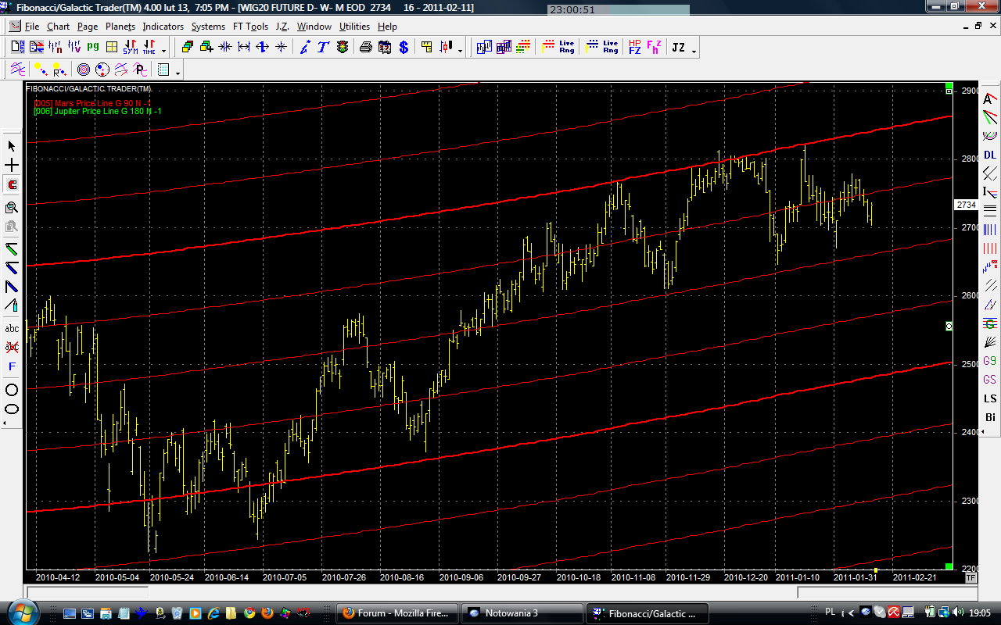Select the DL tool in right sidebar
The width and height of the screenshot is (1001, 625).
990,155
